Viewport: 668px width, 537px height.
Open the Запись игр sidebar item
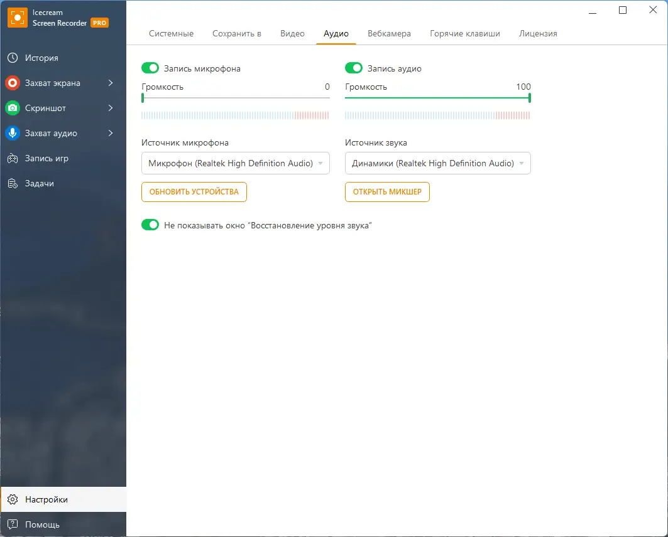(x=63, y=158)
